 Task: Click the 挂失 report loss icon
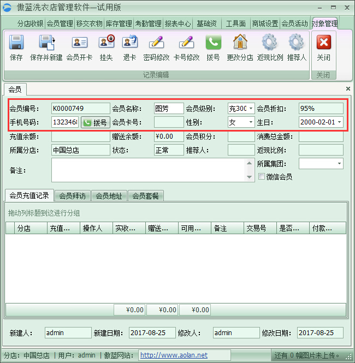pos(106,43)
